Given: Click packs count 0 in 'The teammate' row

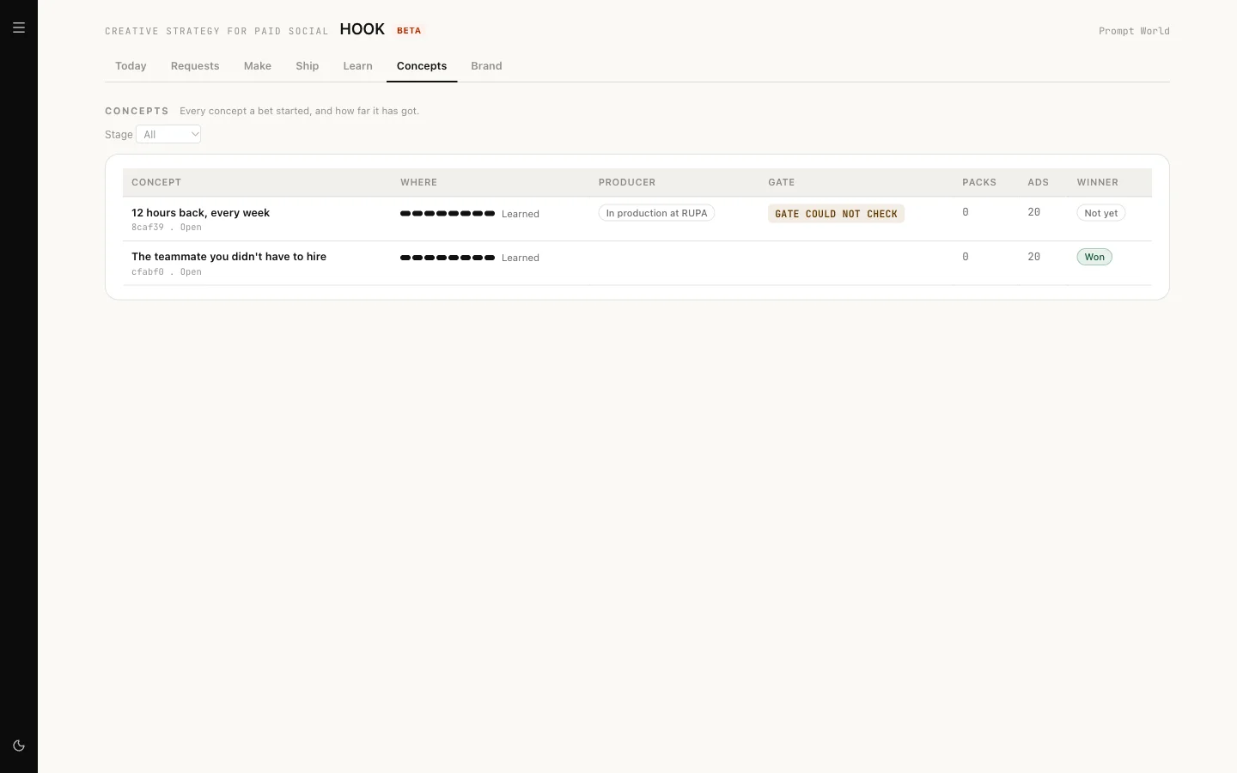Looking at the screenshot, I should click(966, 257).
